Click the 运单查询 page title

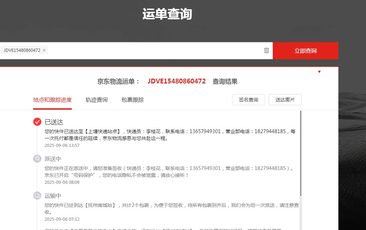(167, 14)
